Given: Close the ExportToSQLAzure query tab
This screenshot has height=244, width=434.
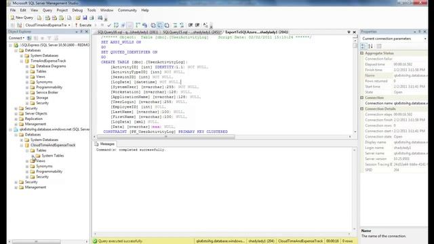Looking at the screenshot, I should pos(354,32).
